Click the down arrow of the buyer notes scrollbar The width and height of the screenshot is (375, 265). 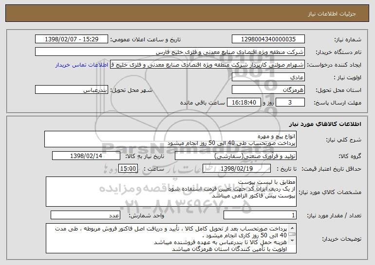click(292, 241)
